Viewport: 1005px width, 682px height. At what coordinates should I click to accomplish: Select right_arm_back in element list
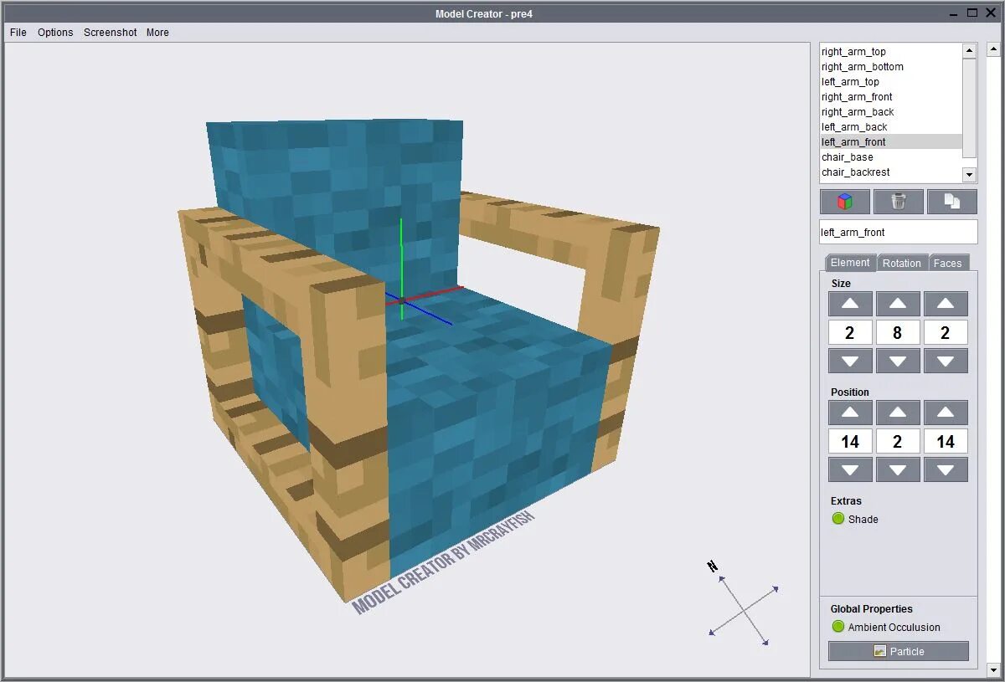pos(891,112)
